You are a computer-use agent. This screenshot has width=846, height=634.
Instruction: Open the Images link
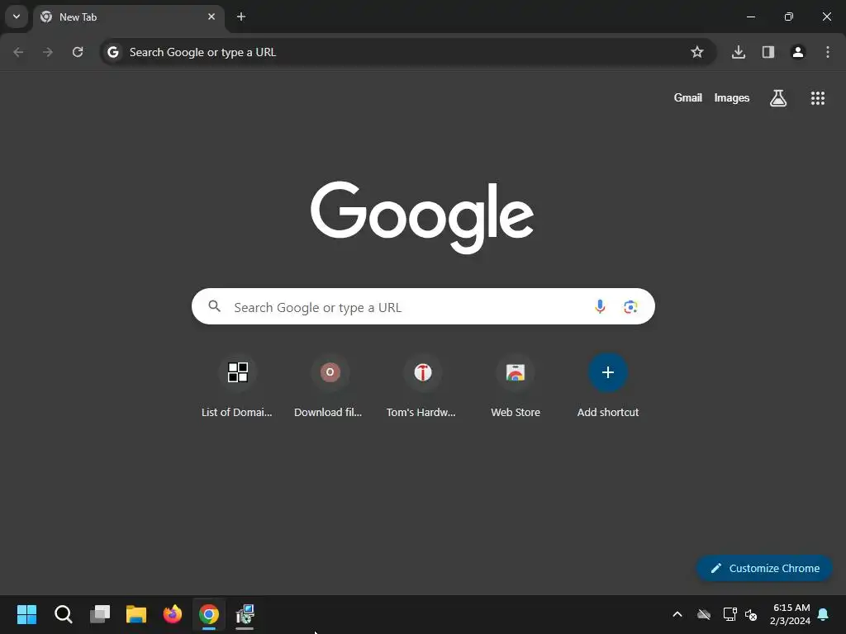point(732,97)
